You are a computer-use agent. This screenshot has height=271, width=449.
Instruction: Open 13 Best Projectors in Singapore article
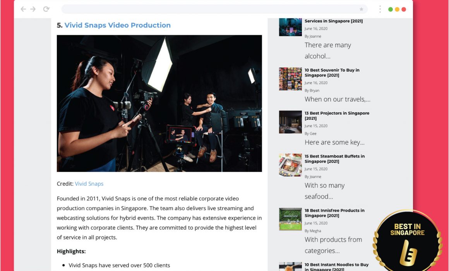point(337,116)
